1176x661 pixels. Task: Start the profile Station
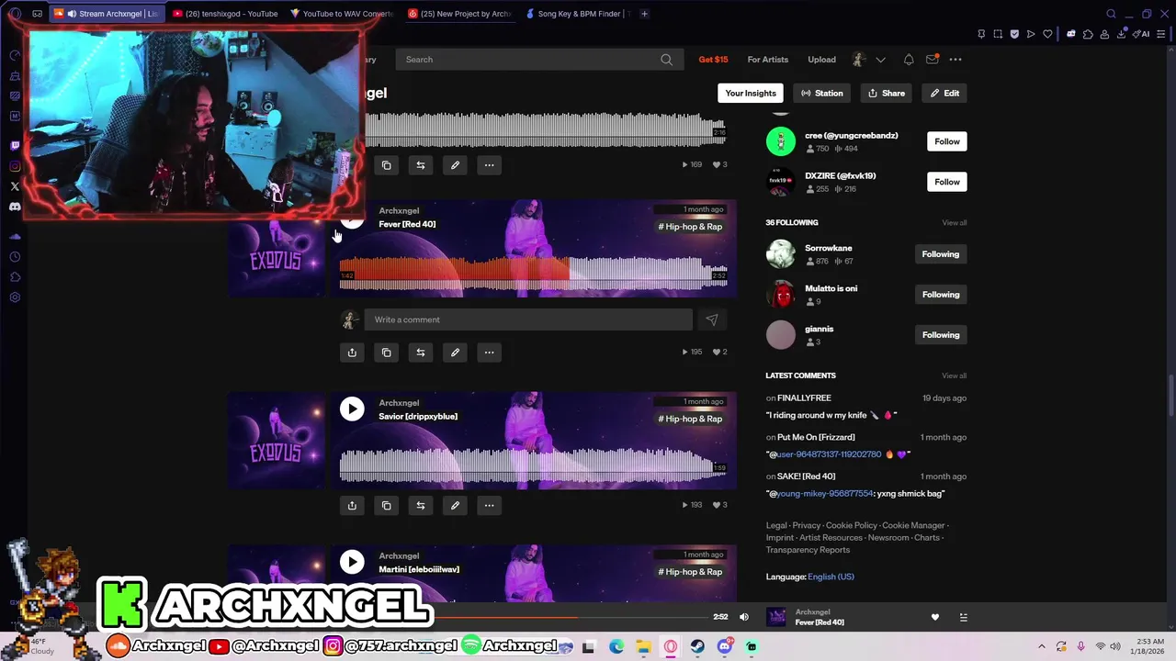pos(821,93)
